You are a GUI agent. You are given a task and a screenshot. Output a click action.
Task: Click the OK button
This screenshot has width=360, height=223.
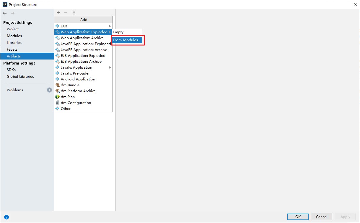pos(298,217)
